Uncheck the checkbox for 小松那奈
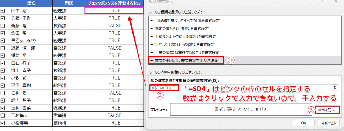Screen dimensions: 344x131 [x=3, y=123]
